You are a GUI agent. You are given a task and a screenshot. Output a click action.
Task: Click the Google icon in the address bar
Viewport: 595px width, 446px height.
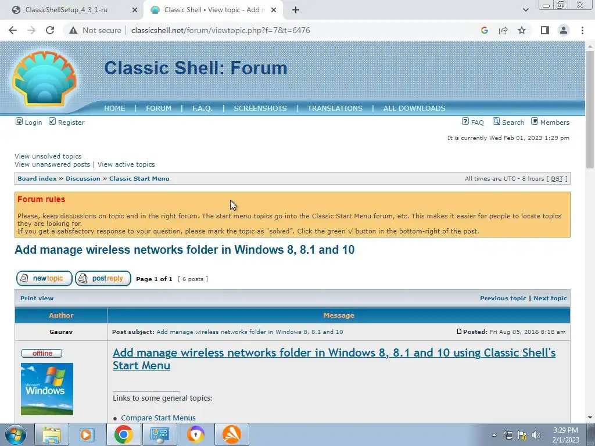pyautogui.click(x=484, y=30)
